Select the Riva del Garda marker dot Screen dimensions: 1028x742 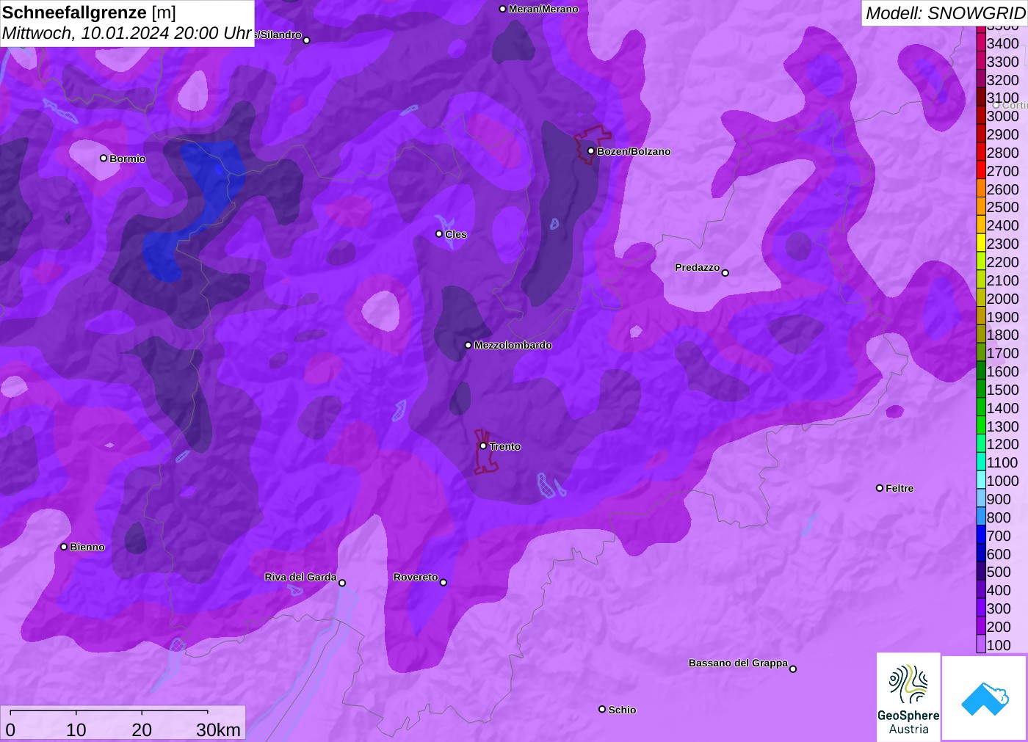(x=342, y=583)
